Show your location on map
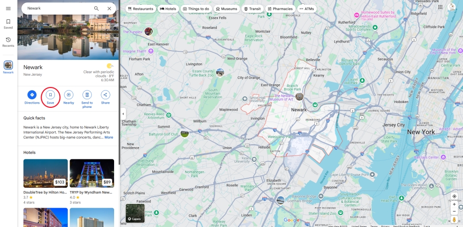Viewport: 463px width, 227px height. (x=454, y=196)
